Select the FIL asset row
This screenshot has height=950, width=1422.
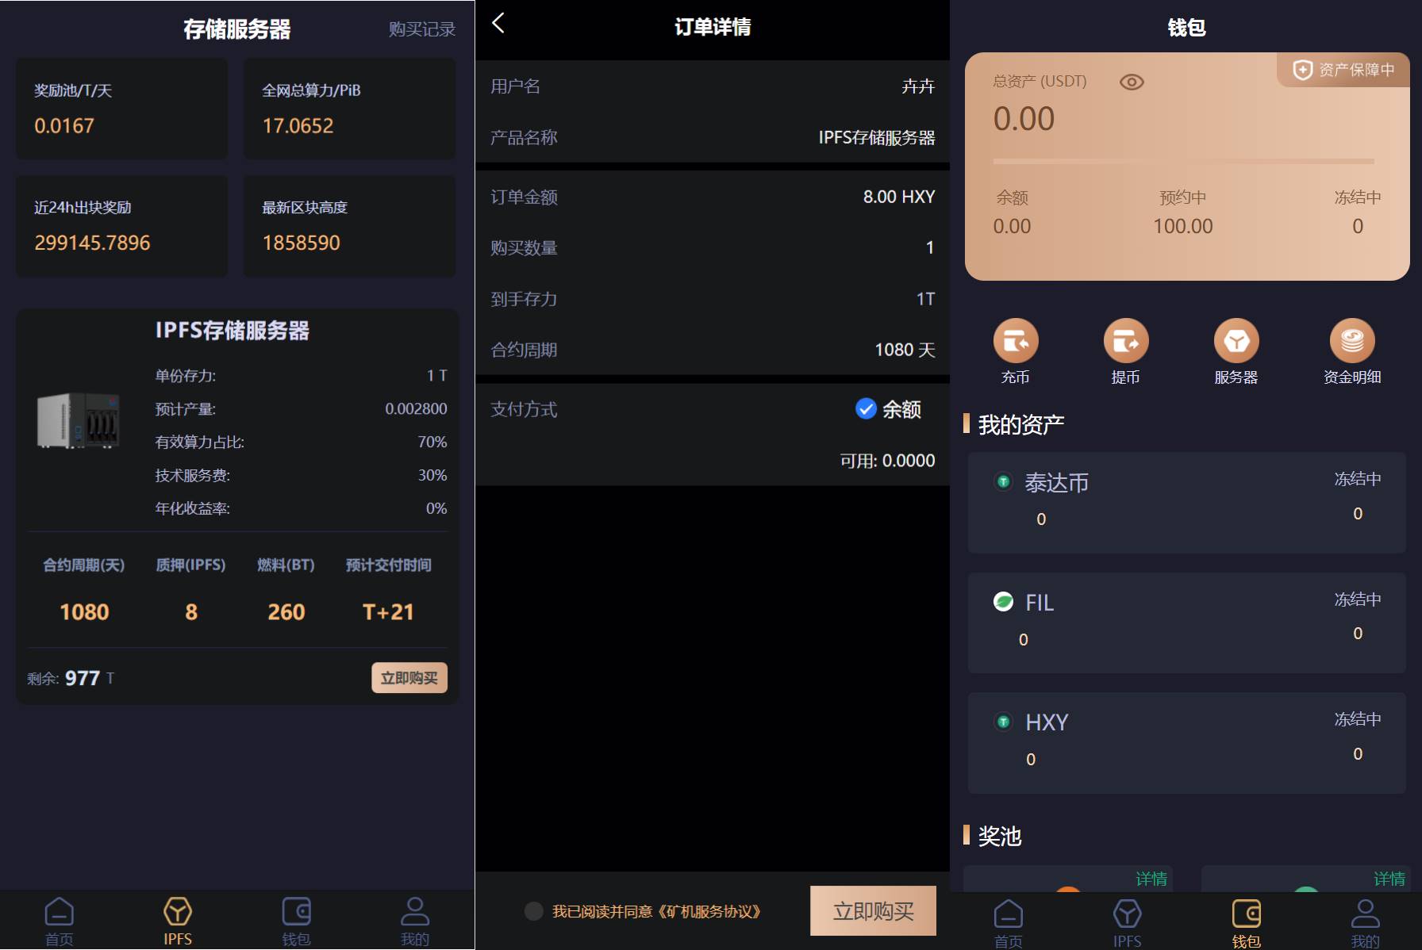pyautogui.click(x=1186, y=622)
